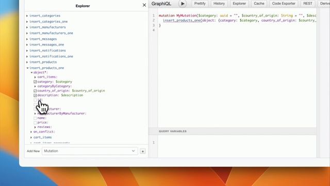The width and height of the screenshot is (330, 186).
Task: Expand the cart_items return field
Action: [x=31, y=137]
